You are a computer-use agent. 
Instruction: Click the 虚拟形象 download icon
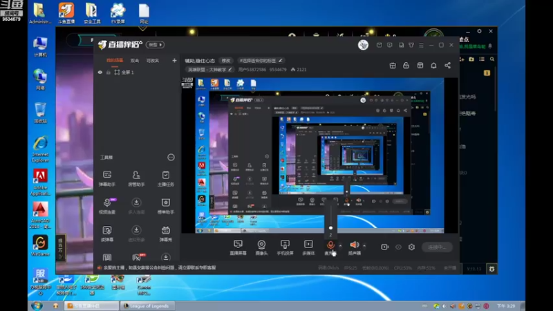136,230
